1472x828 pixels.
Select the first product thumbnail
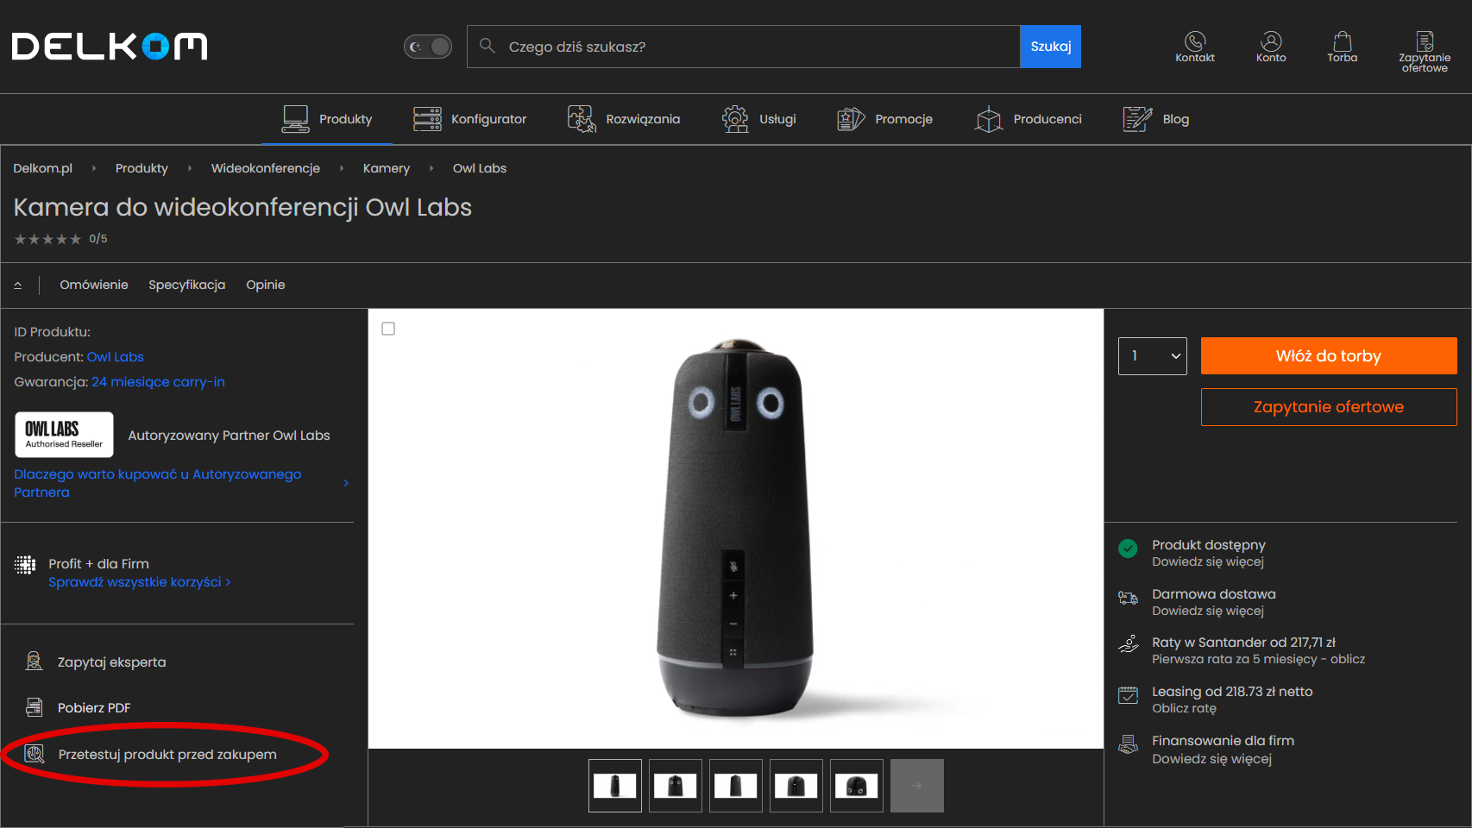(x=615, y=786)
